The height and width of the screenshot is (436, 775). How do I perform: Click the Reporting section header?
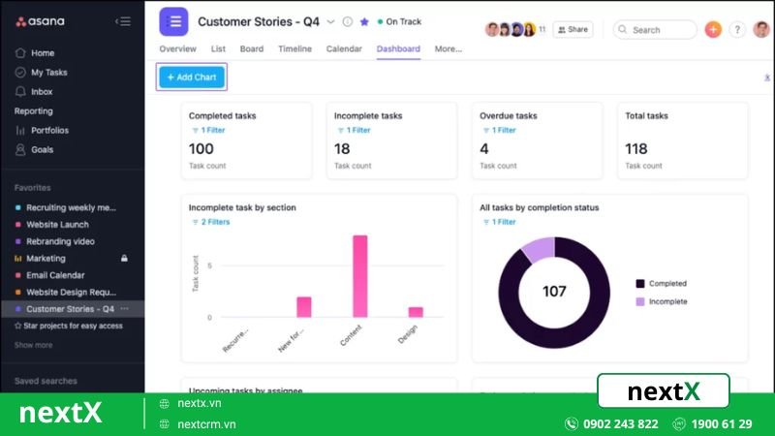point(34,111)
